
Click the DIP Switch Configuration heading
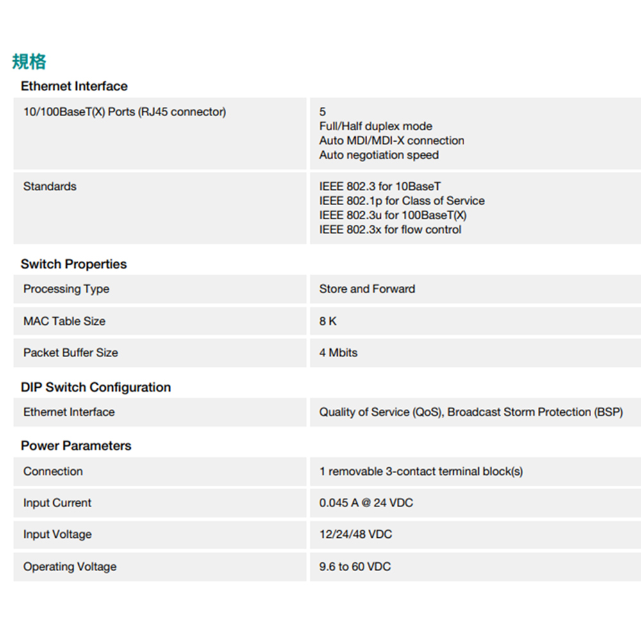[96, 387]
